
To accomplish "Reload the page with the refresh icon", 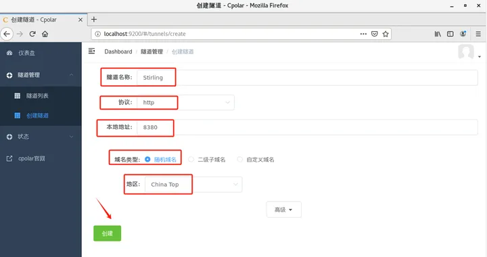I will 32,34.
